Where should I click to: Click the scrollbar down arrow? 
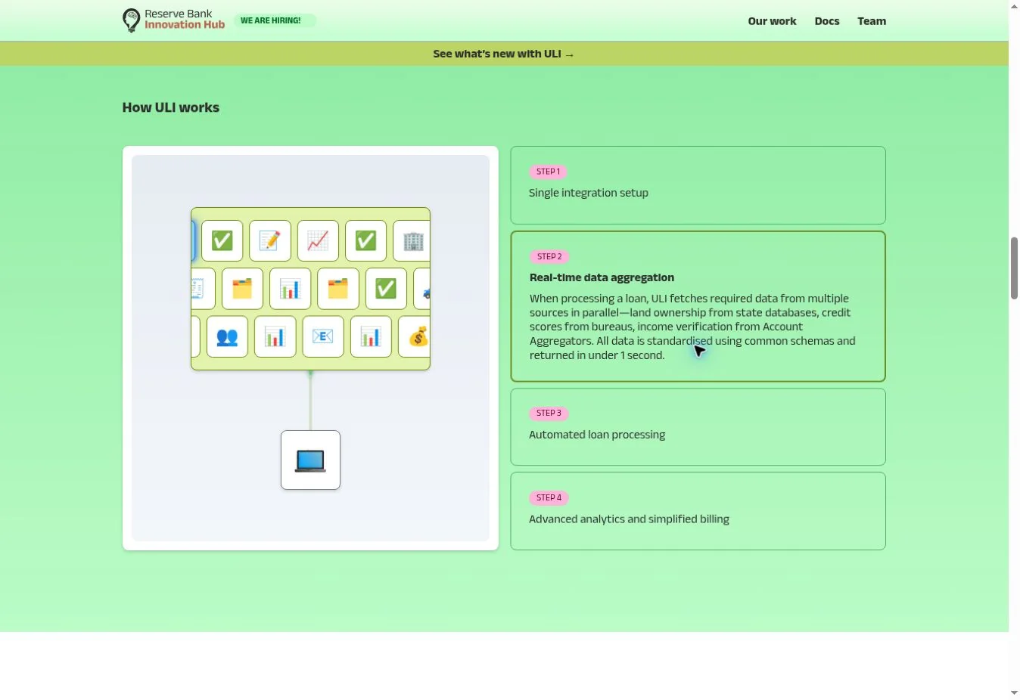click(1014, 693)
